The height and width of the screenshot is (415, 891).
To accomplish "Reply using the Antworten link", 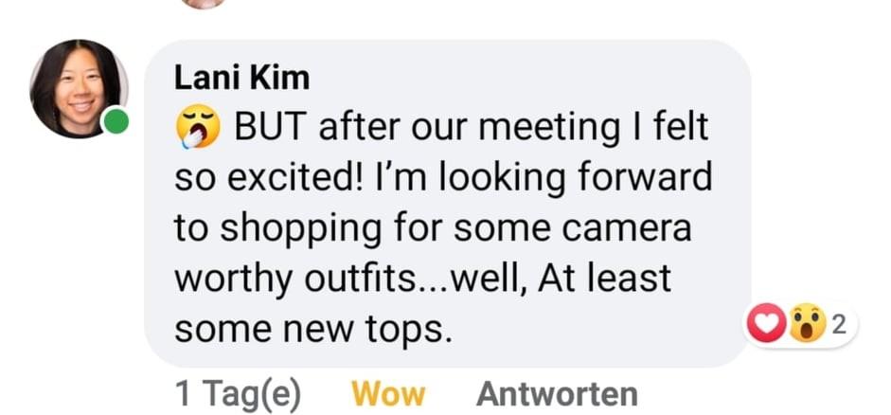I will pyautogui.click(x=557, y=394).
